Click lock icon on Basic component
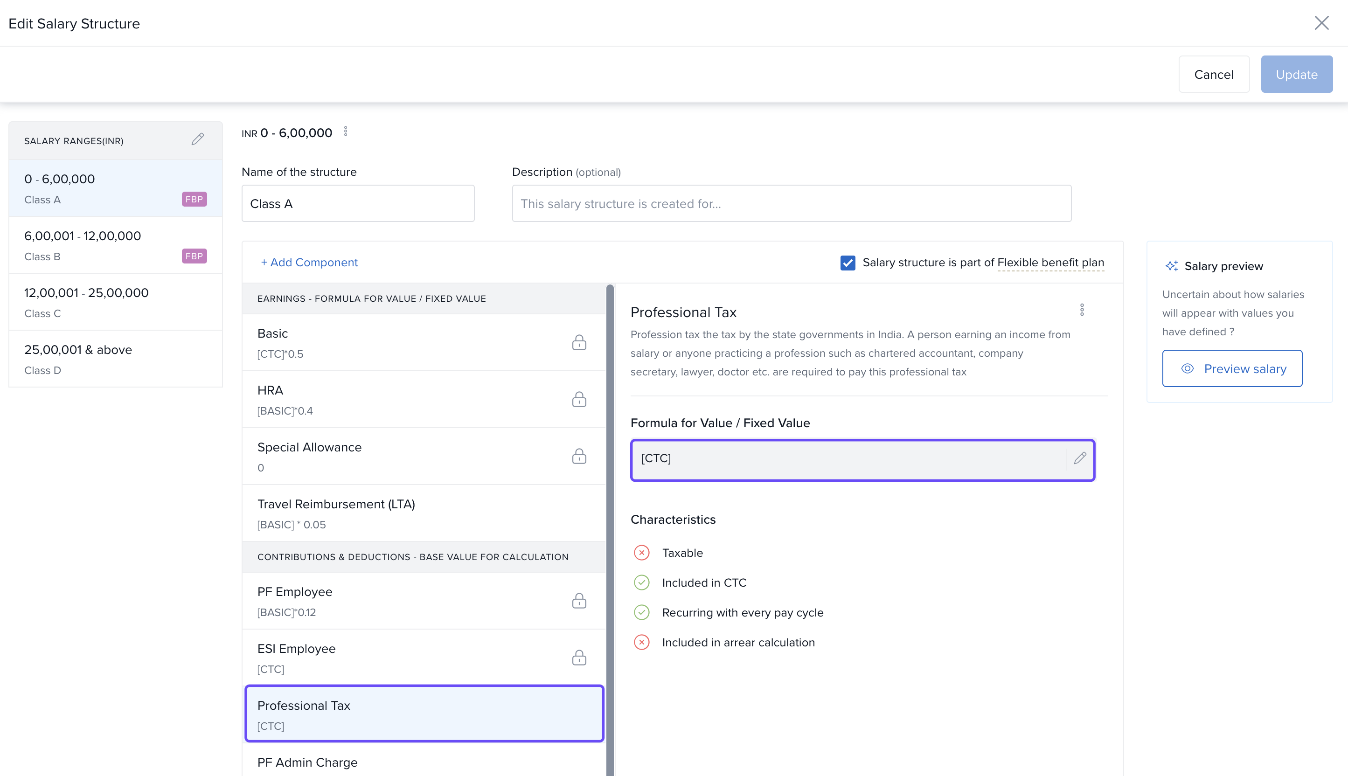Image resolution: width=1348 pixels, height=776 pixels. [x=579, y=342]
